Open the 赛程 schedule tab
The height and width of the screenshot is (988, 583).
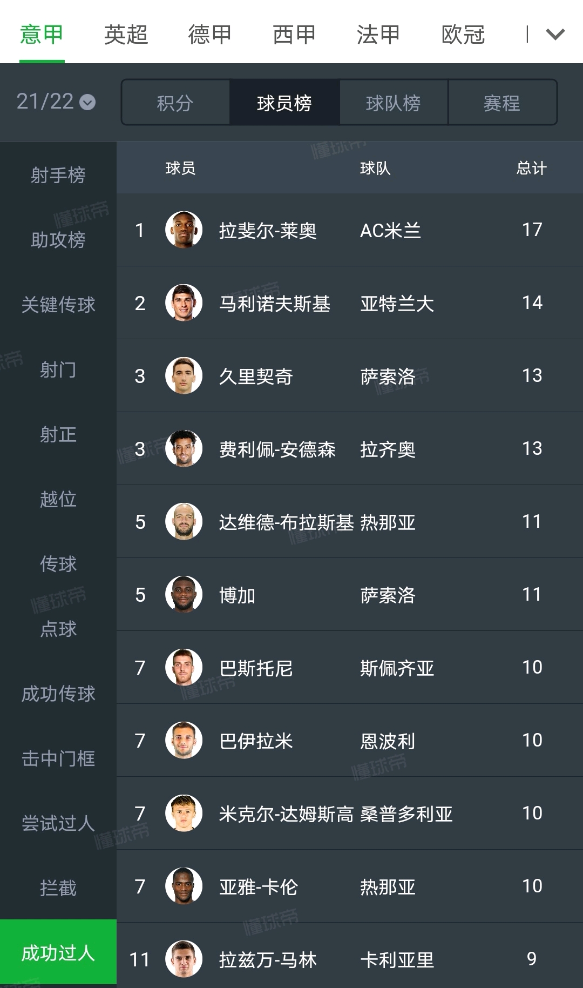click(x=502, y=103)
